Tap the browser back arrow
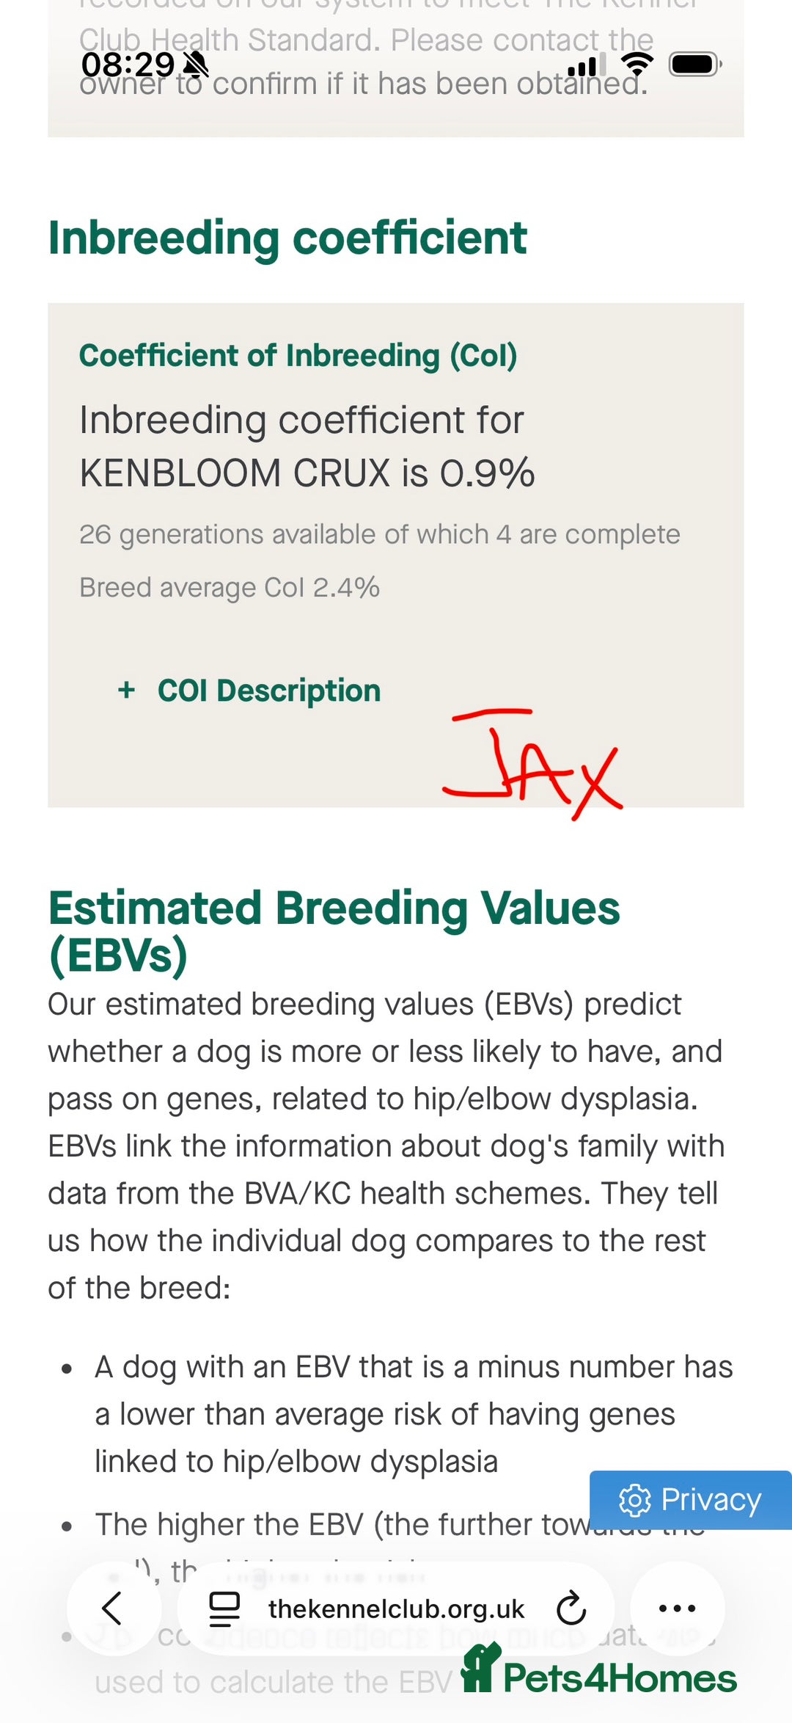 coord(112,1609)
